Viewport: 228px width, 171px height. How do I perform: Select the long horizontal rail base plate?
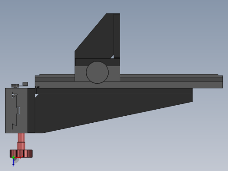pos(128,81)
